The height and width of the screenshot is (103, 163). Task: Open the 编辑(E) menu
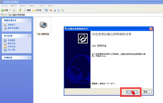pos(14,6)
